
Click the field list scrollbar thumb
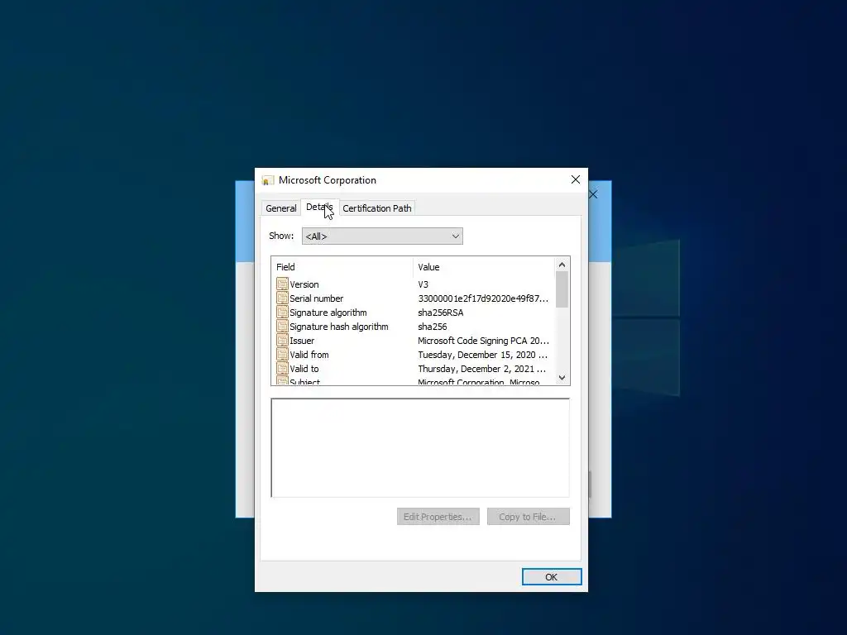(562, 289)
